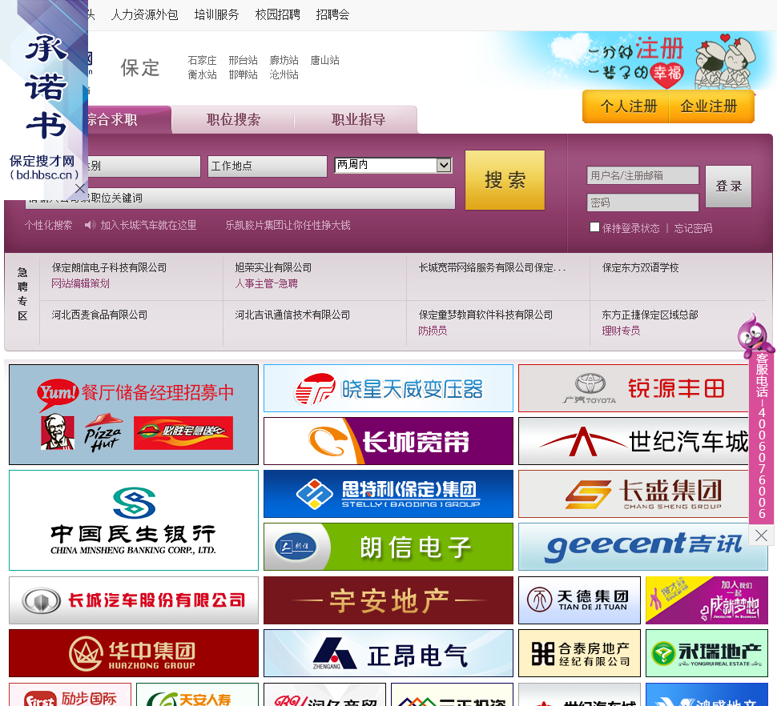The height and width of the screenshot is (706, 777).
Task: Click the 登录 button
Action: tap(728, 187)
